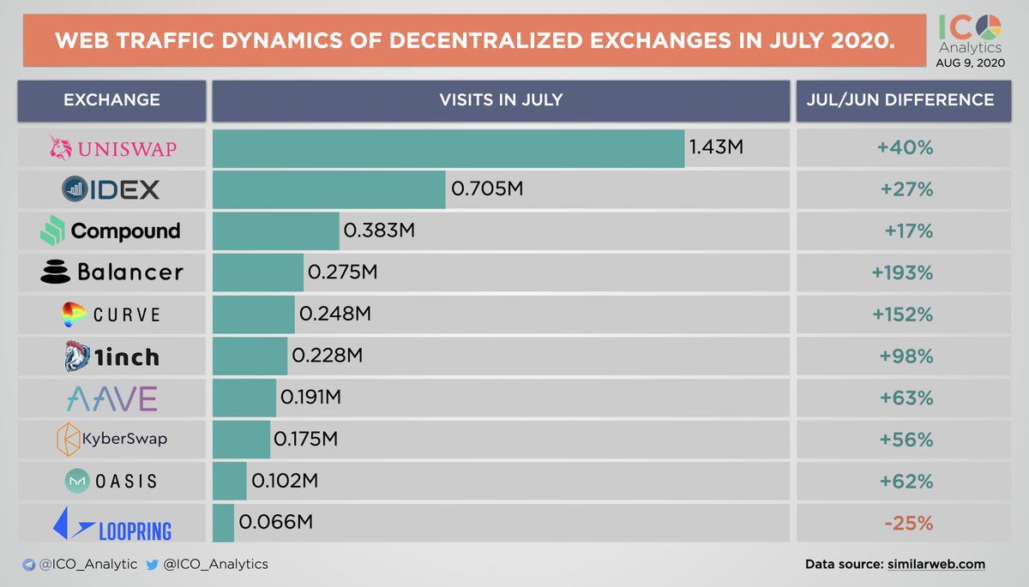
Task: Click the IDEX 0.705M visits bar
Action: point(329,189)
